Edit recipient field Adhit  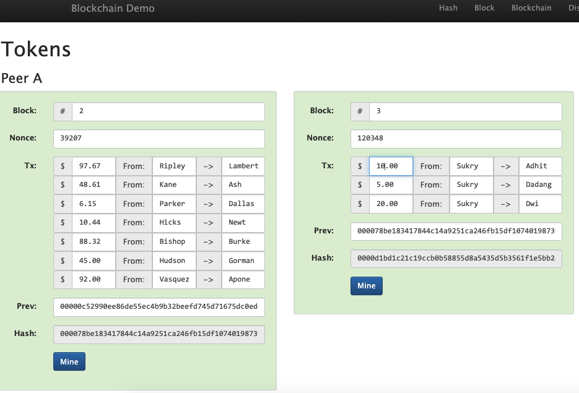click(x=541, y=166)
